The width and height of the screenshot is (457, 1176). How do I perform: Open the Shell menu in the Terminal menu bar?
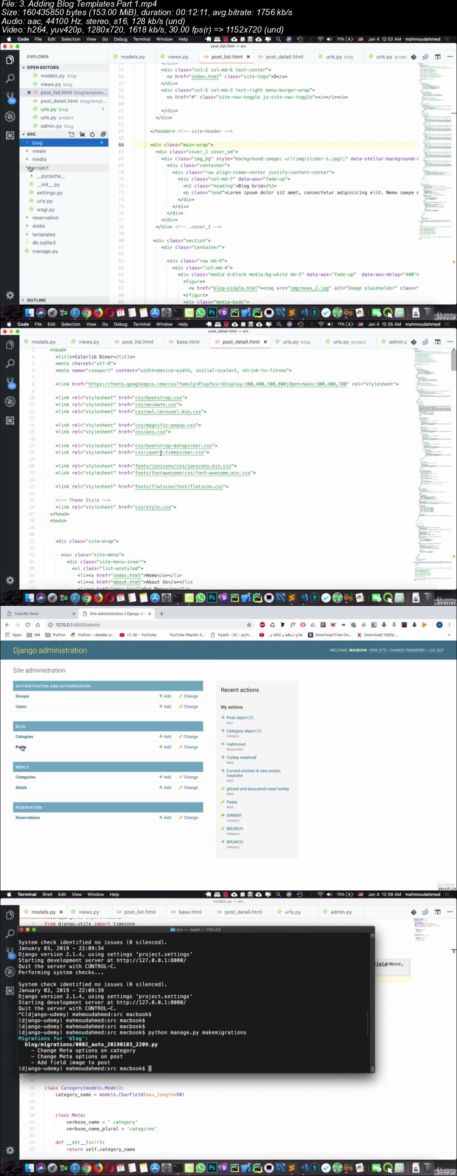47,894
